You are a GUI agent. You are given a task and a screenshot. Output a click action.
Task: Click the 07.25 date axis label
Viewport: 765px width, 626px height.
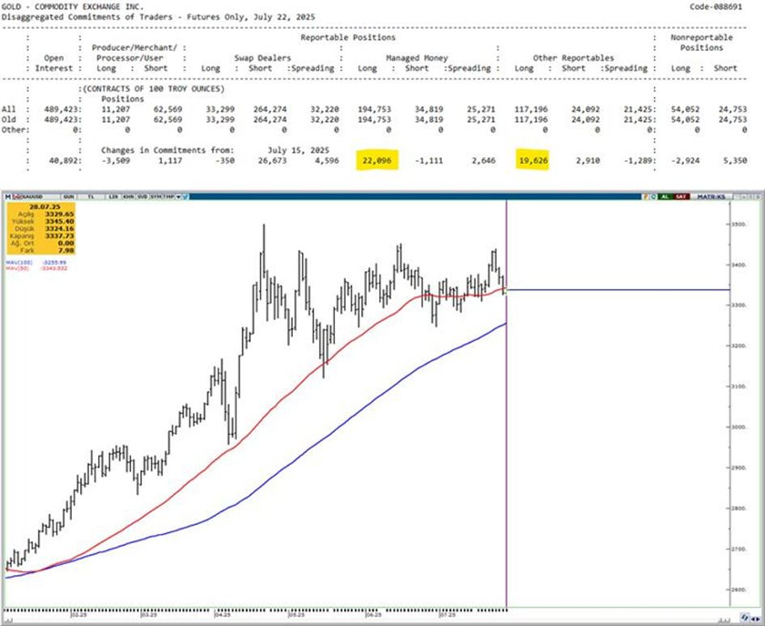coord(448,615)
